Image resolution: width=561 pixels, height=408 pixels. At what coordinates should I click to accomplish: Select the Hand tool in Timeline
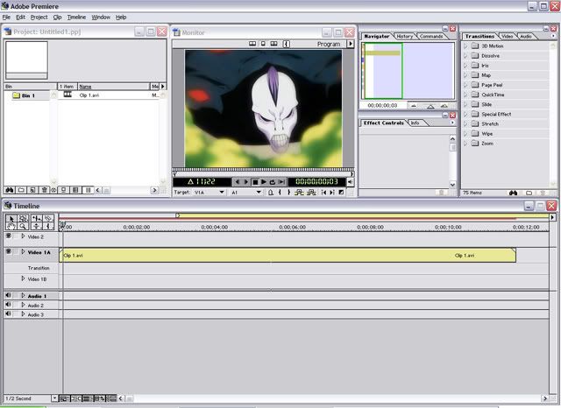pos(11,226)
